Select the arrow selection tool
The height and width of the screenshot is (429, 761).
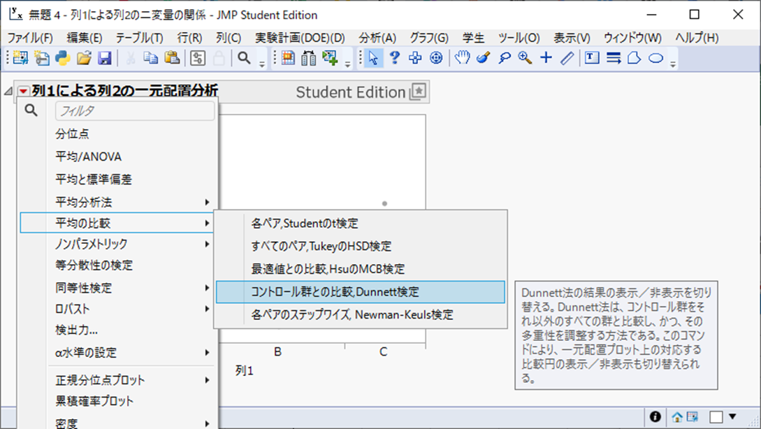pyautogui.click(x=371, y=58)
